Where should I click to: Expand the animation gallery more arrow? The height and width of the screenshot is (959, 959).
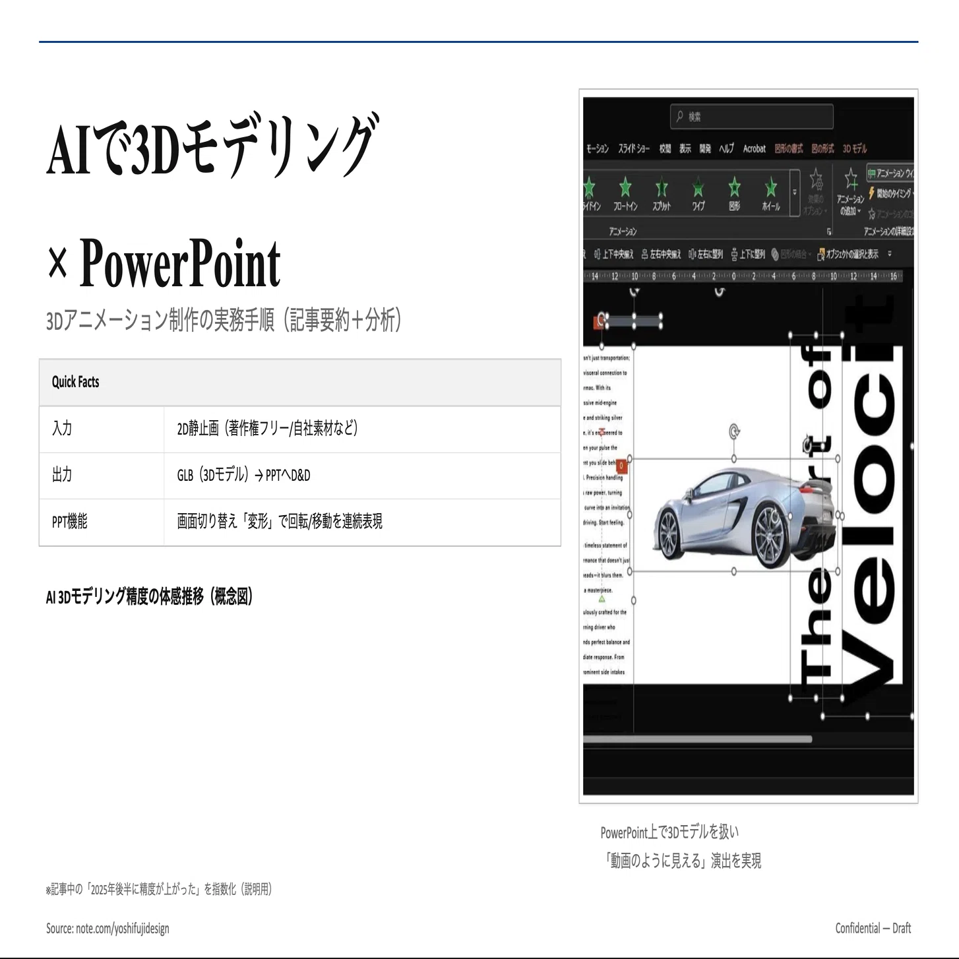[x=795, y=192]
